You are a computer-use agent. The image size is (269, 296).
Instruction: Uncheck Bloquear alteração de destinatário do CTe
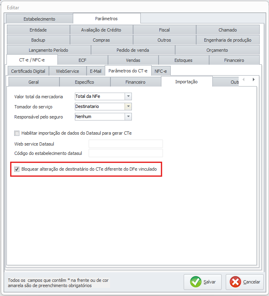17,169
